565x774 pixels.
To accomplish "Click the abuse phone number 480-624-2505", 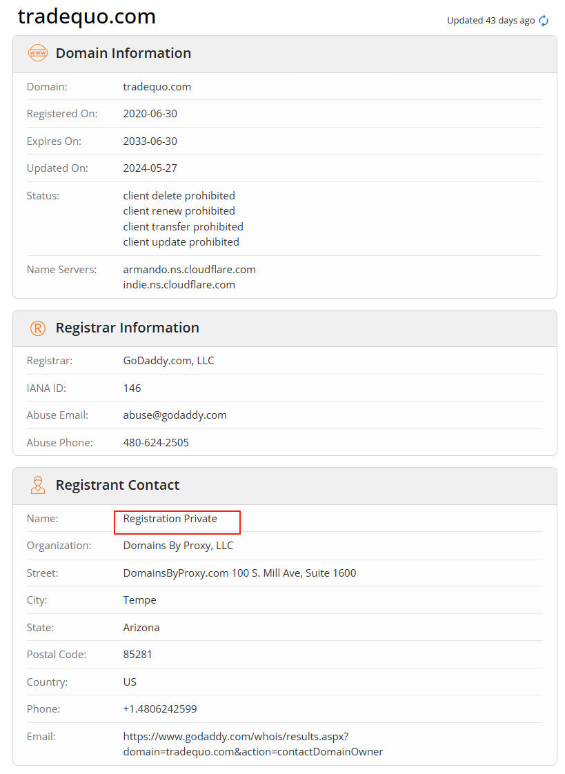I will point(156,442).
